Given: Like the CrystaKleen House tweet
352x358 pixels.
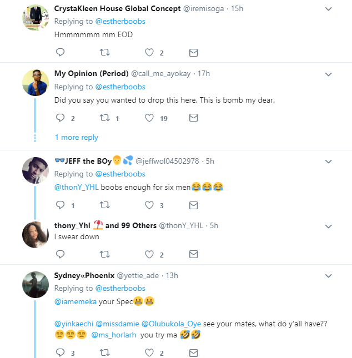Looking at the screenshot, I should pos(149,53).
